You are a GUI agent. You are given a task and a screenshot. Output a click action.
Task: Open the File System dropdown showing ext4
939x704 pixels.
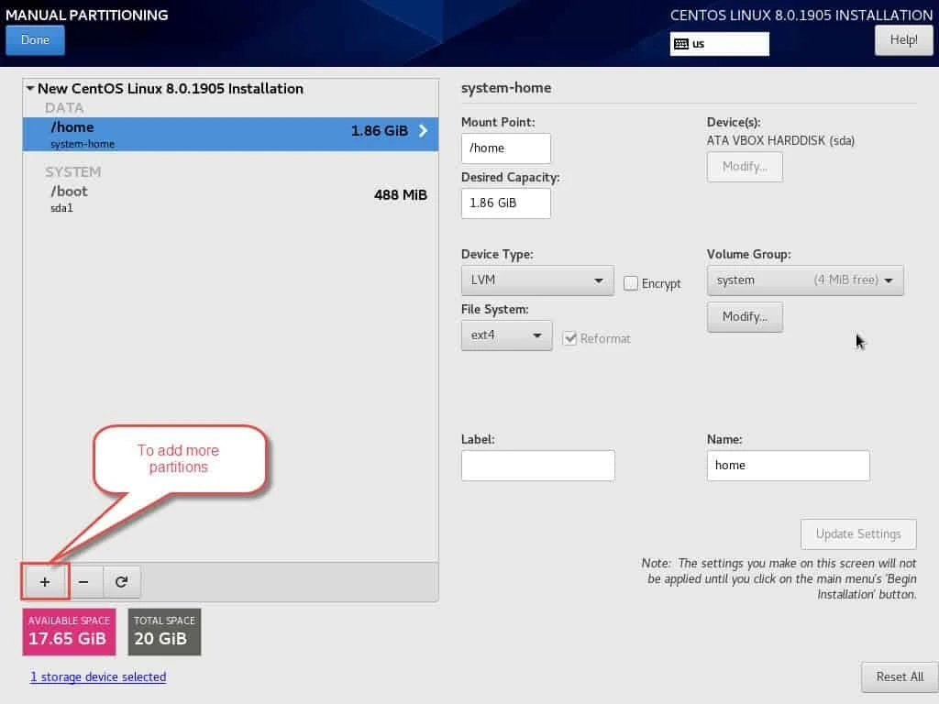point(506,335)
